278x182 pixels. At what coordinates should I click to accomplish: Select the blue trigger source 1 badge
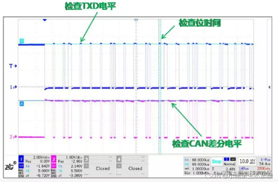coord(227,159)
